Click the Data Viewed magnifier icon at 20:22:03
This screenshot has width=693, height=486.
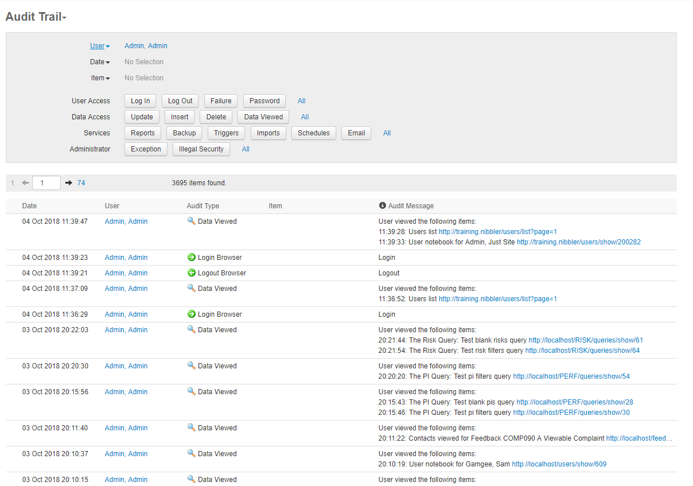(192, 330)
